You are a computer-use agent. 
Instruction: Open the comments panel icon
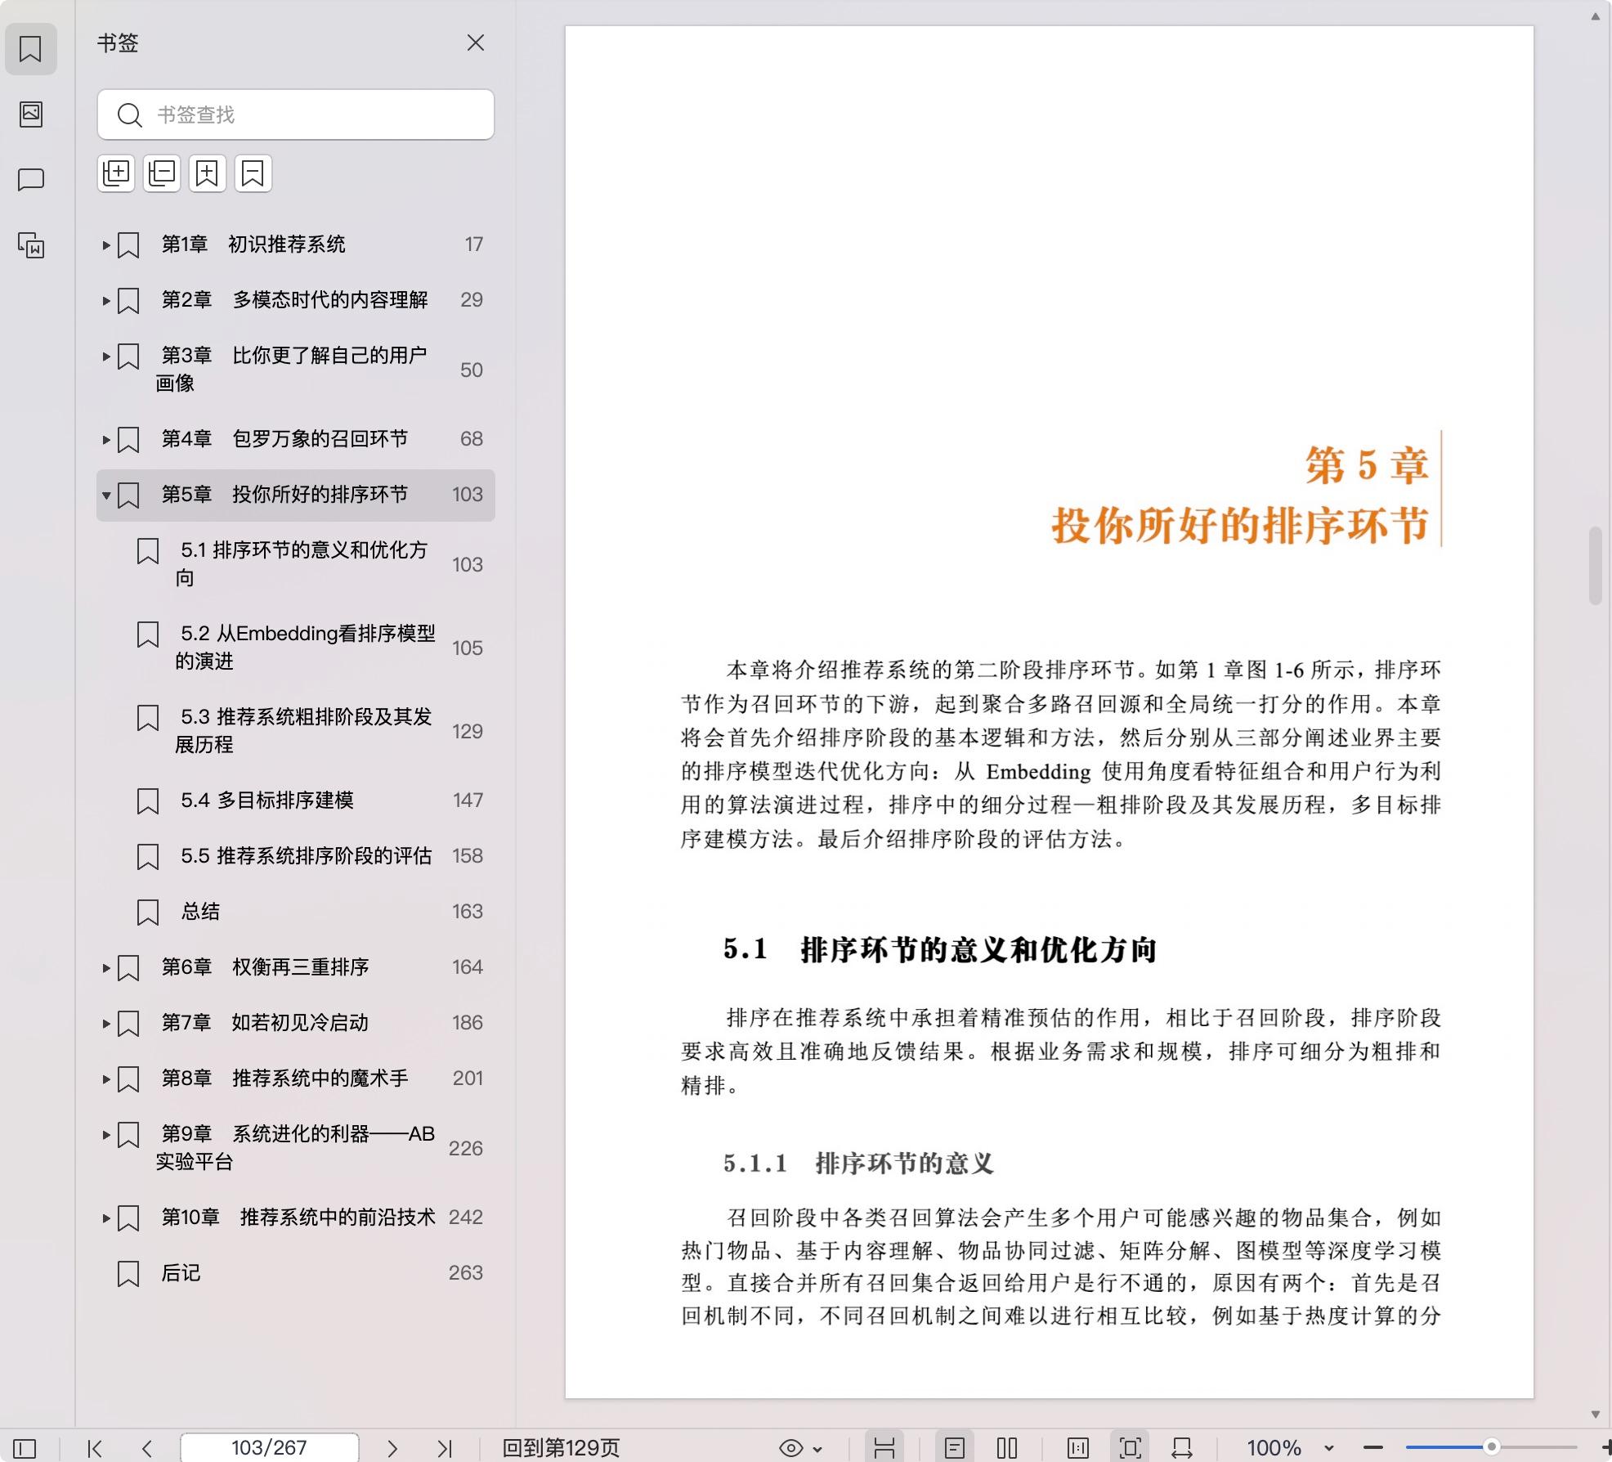[x=30, y=179]
